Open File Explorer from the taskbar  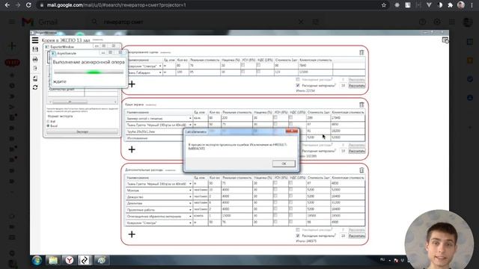(x=53, y=261)
